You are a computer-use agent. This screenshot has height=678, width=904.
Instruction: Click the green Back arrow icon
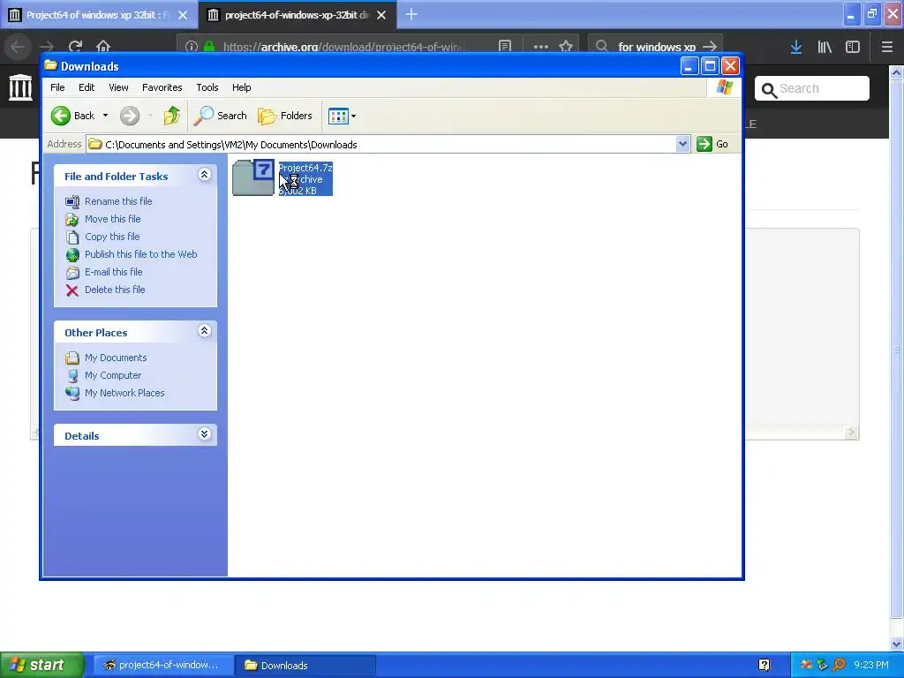point(61,116)
